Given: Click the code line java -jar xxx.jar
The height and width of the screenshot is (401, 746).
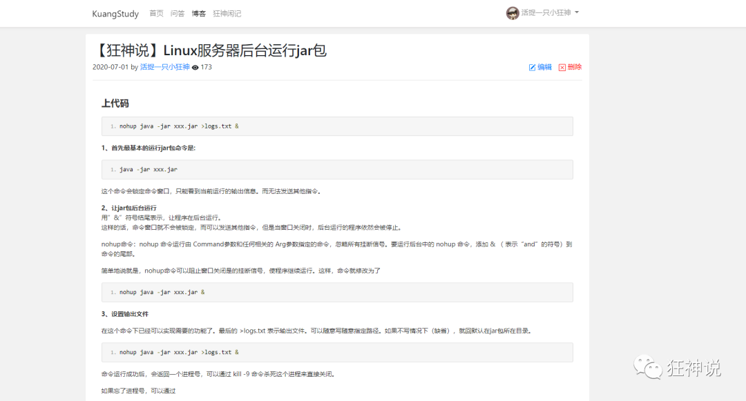Looking at the screenshot, I should click(x=149, y=170).
